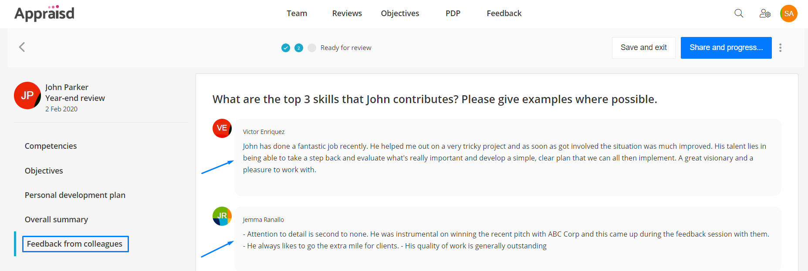
Task: Click Victor Enriquez's VE avatar
Action: point(222,128)
